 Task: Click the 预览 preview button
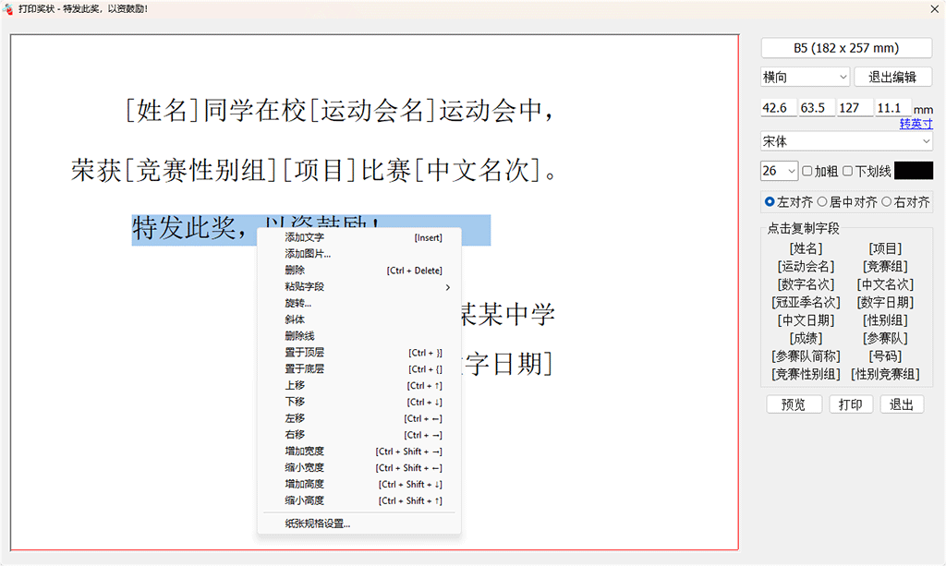pyautogui.click(x=794, y=404)
